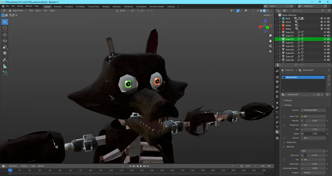The height and width of the screenshot is (176, 332).
Task: Open the World properties tab
Action: pos(277,97)
